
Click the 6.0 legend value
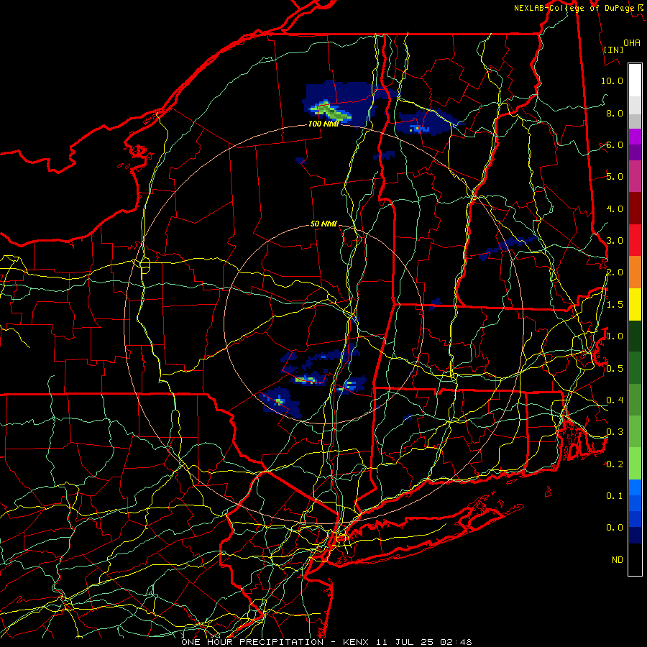(615, 144)
